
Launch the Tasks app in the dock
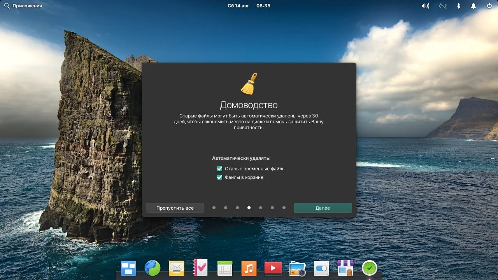pos(200,268)
